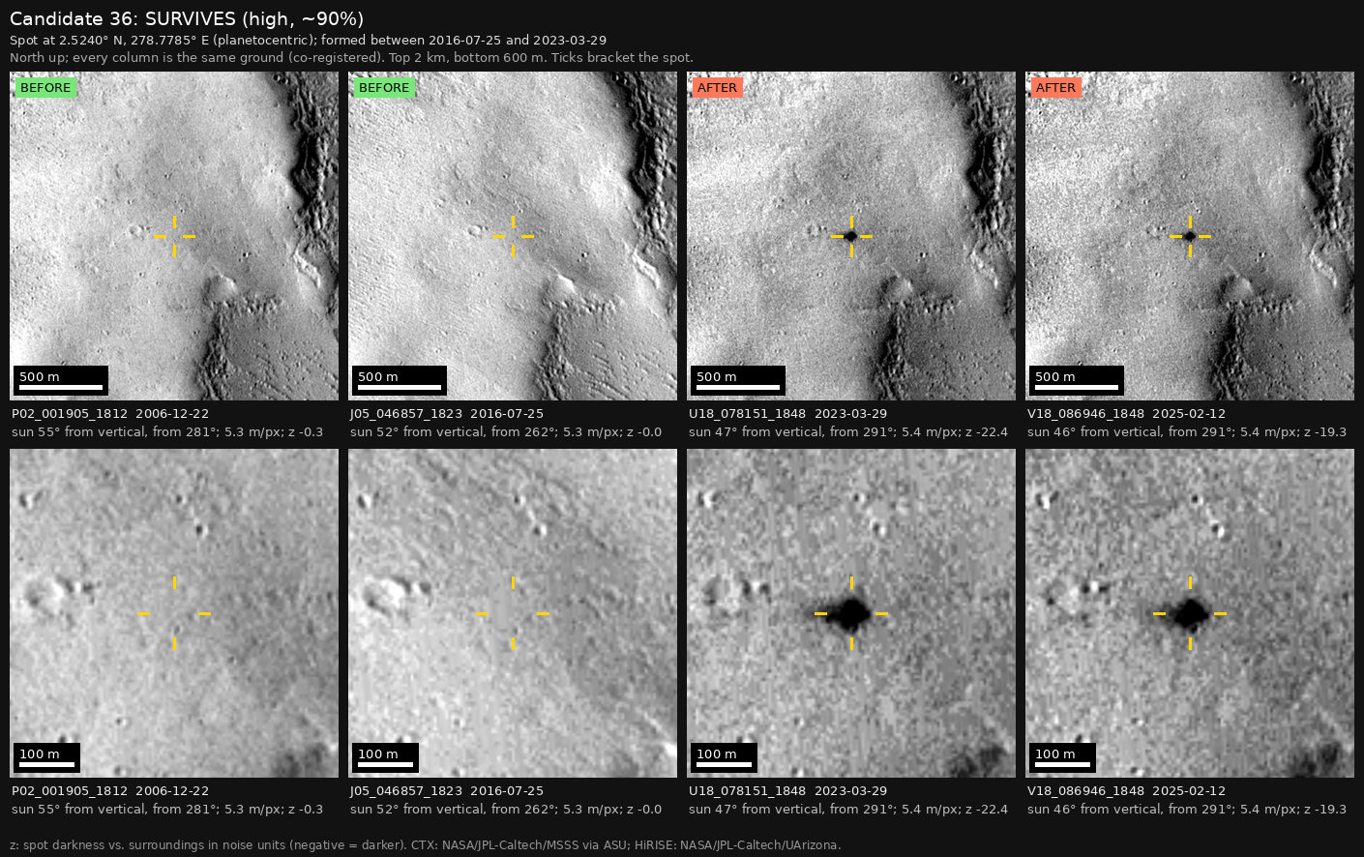Click the bottom-row sun geometry text ending 'z -19.3'
1364x857 pixels.
pos(1187,810)
